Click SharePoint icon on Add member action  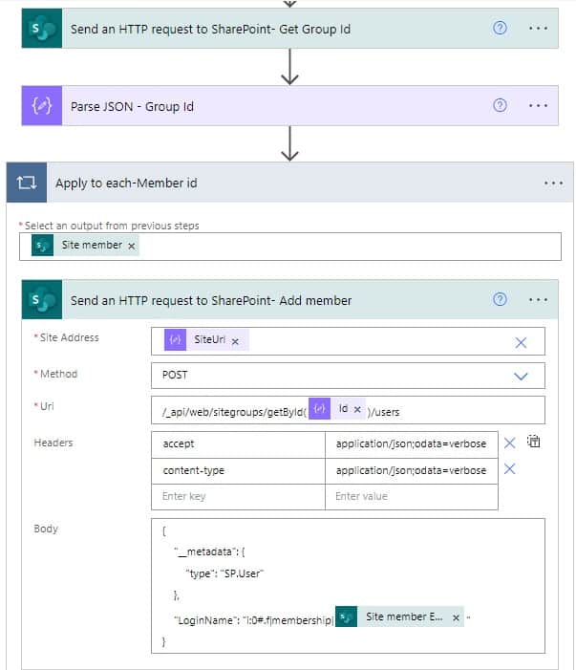coord(42,299)
